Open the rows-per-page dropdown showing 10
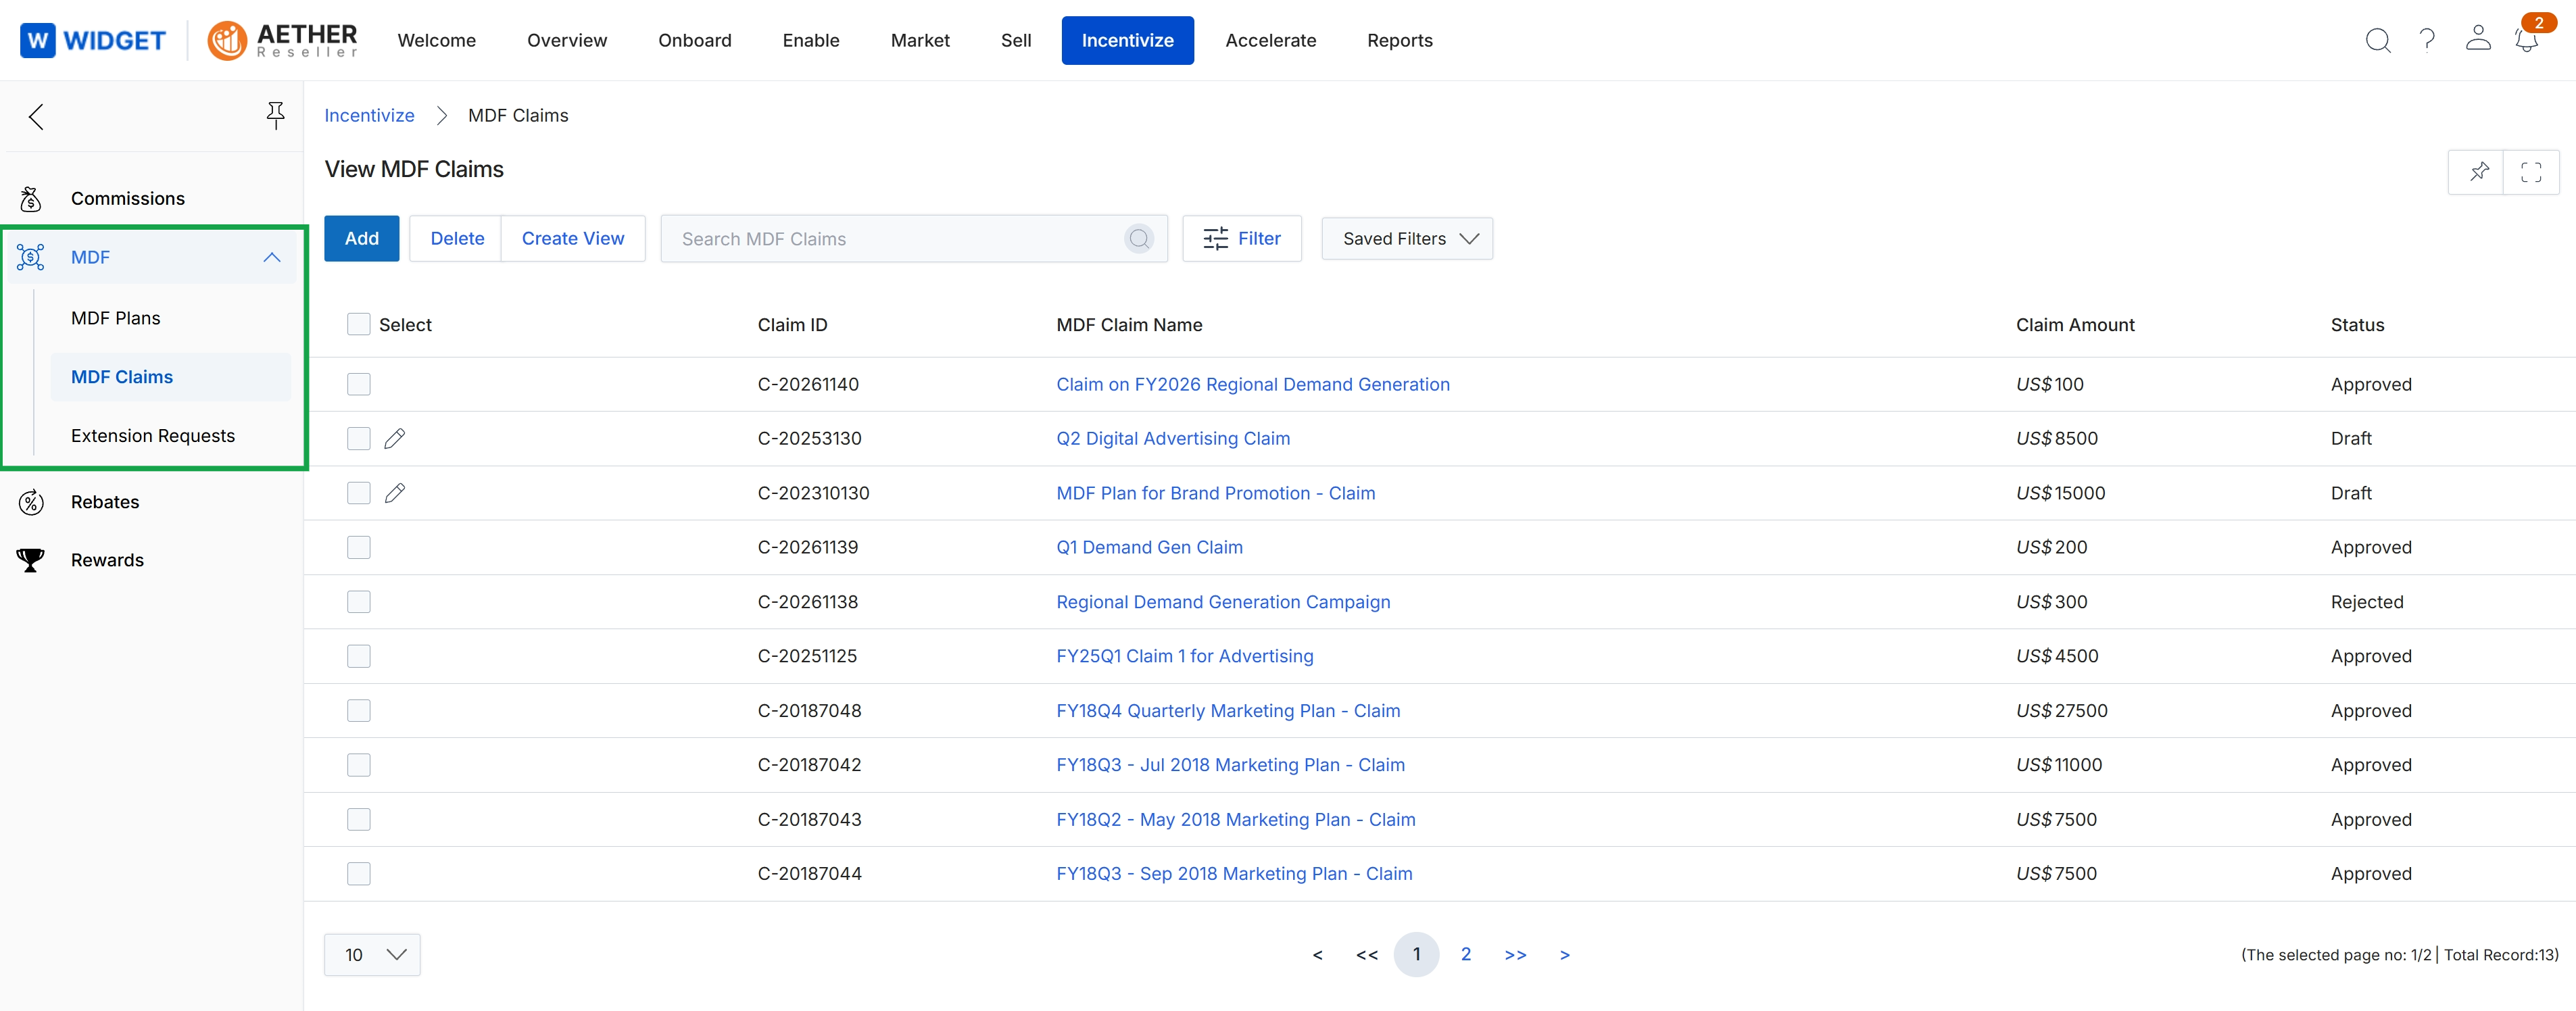 tap(372, 954)
